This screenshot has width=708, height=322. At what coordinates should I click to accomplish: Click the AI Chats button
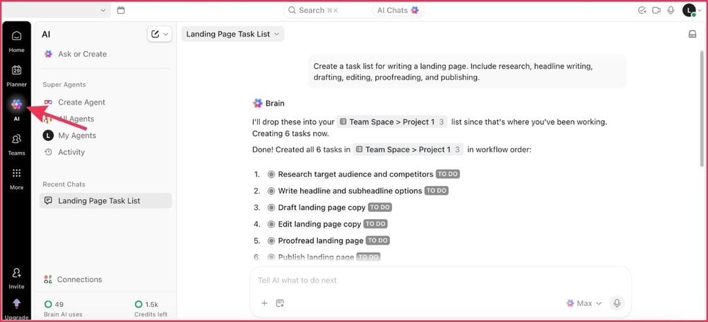pyautogui.click(x=398, y=10)
